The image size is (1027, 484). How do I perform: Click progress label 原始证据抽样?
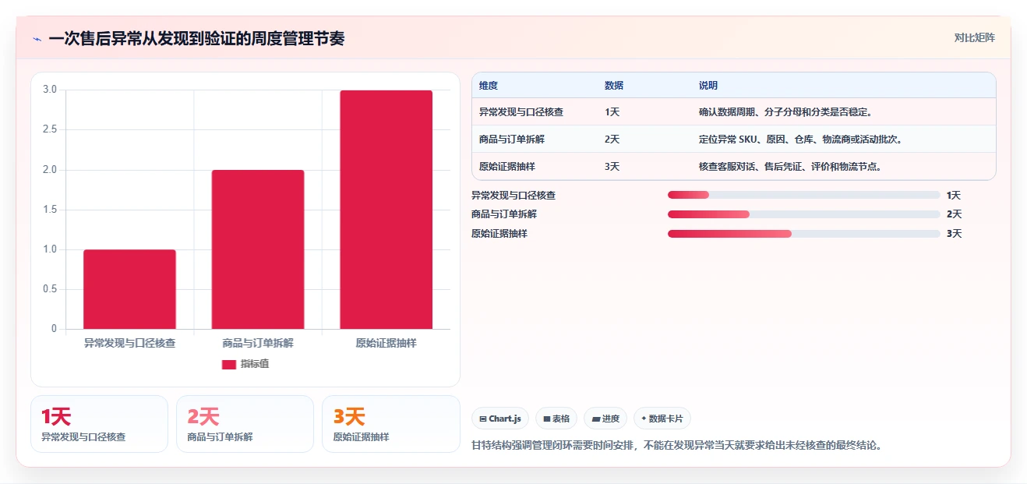coord(499,233)
